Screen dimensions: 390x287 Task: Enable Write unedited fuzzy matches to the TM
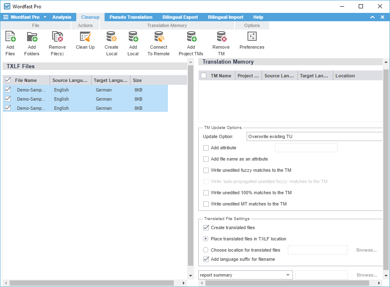(206, 170)
